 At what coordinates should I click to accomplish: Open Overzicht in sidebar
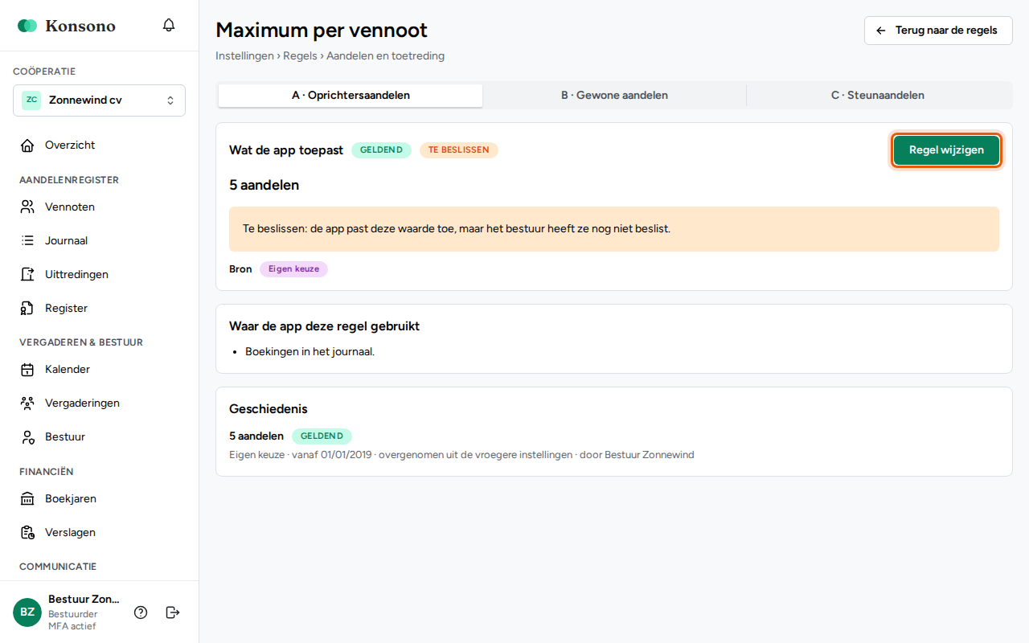[100, 145]
